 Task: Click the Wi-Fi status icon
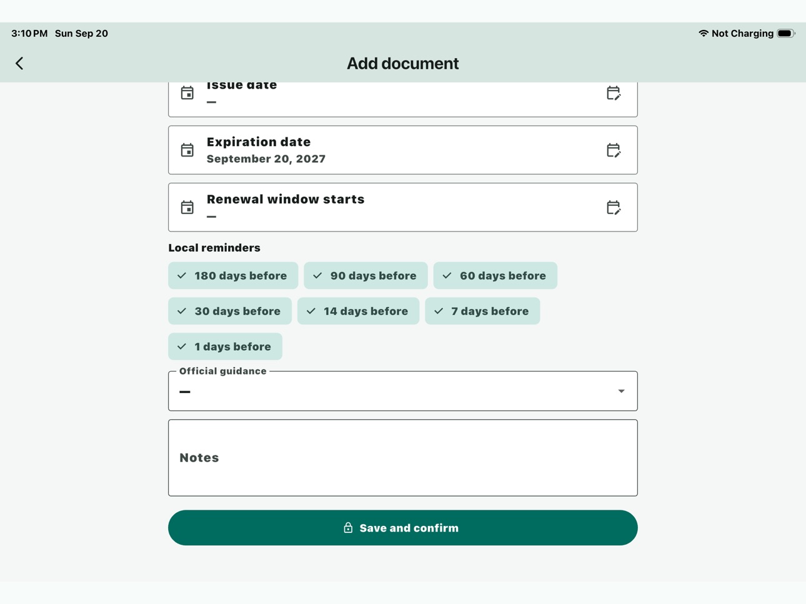click(x=704, y=33)
